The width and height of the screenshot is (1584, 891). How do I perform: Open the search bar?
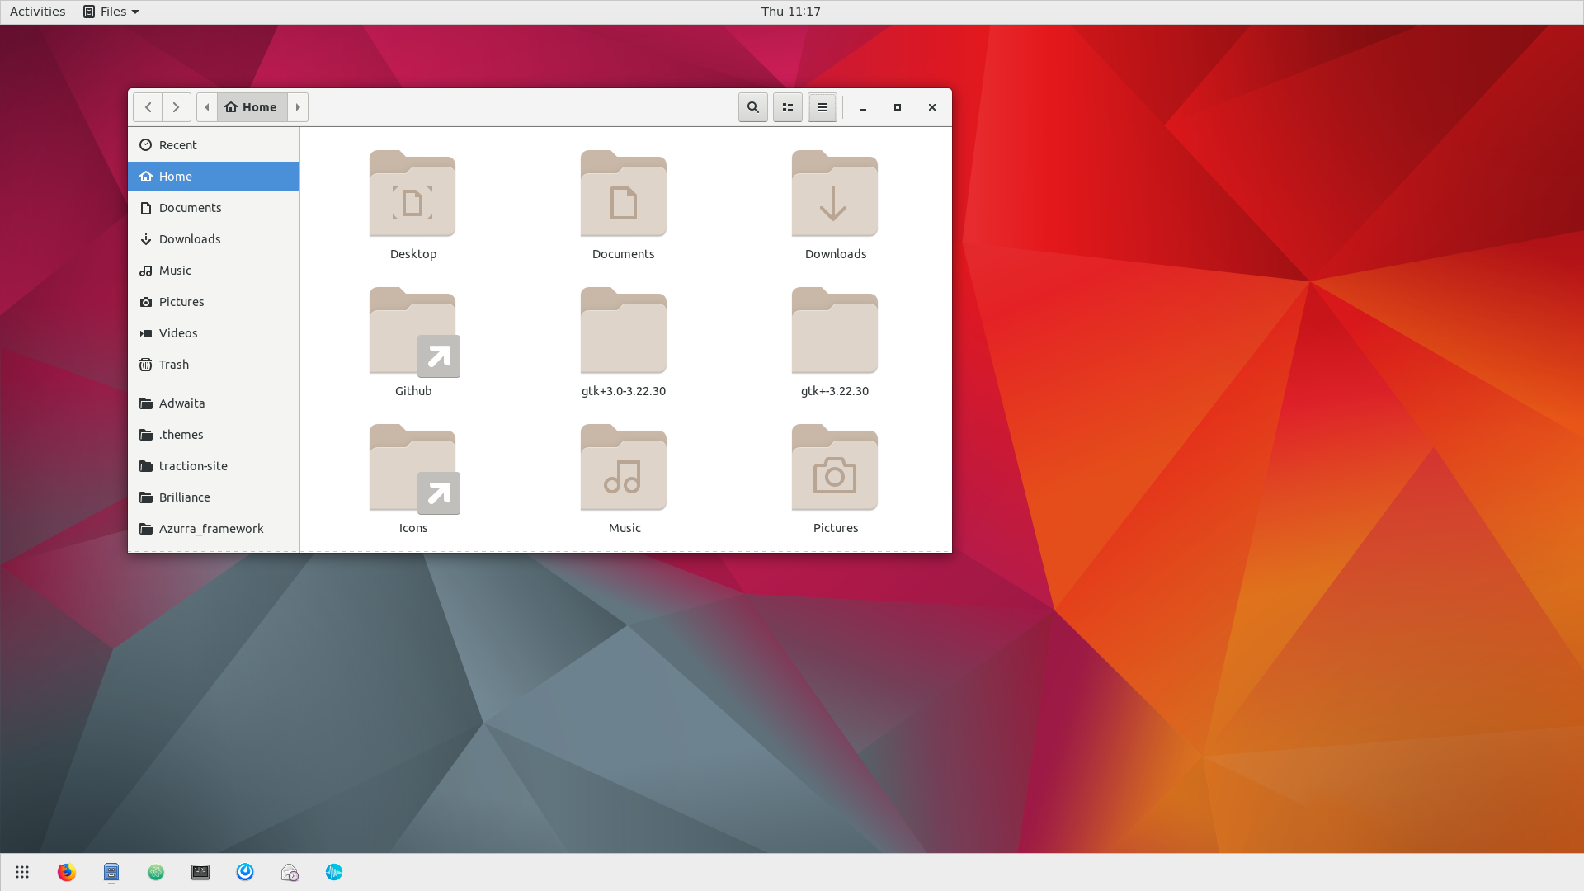pos(753,106)
